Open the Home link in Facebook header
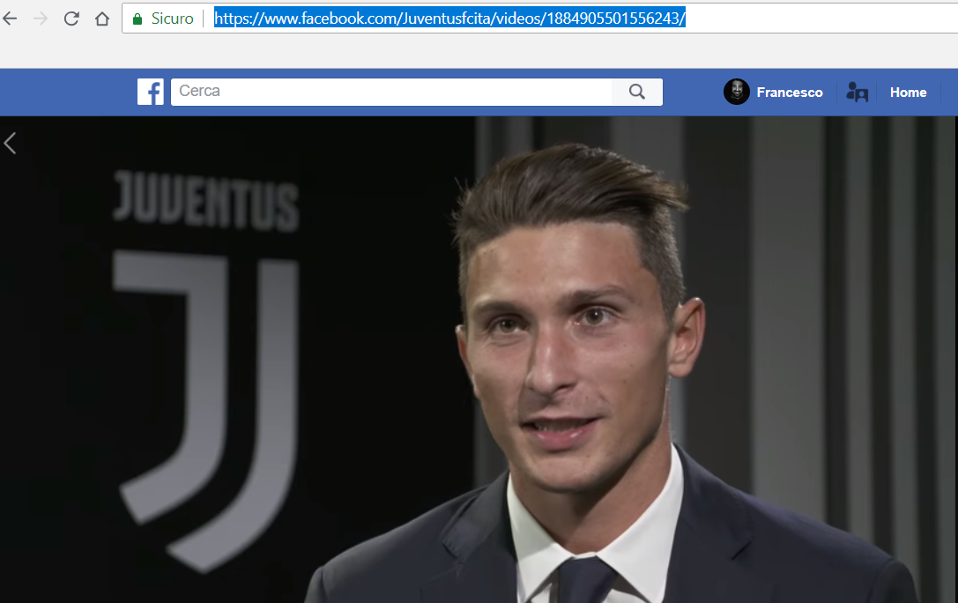 908,93
